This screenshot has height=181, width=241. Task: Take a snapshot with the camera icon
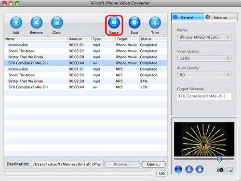click(x=221, y=169)
